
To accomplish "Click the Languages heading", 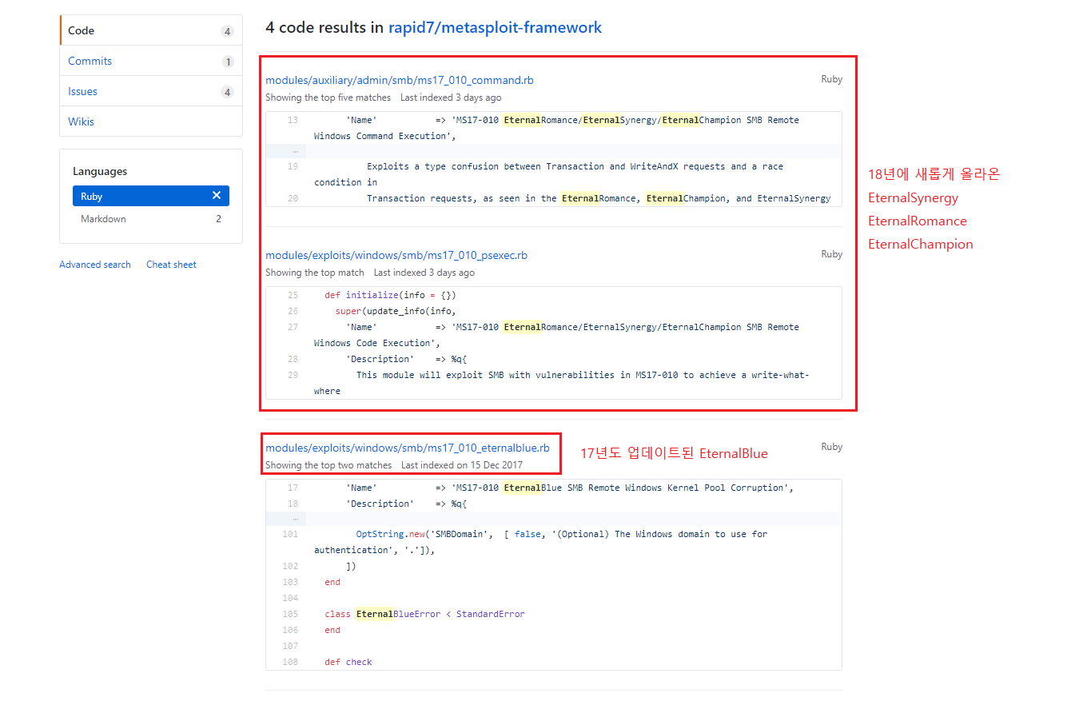I will [100, 171].
